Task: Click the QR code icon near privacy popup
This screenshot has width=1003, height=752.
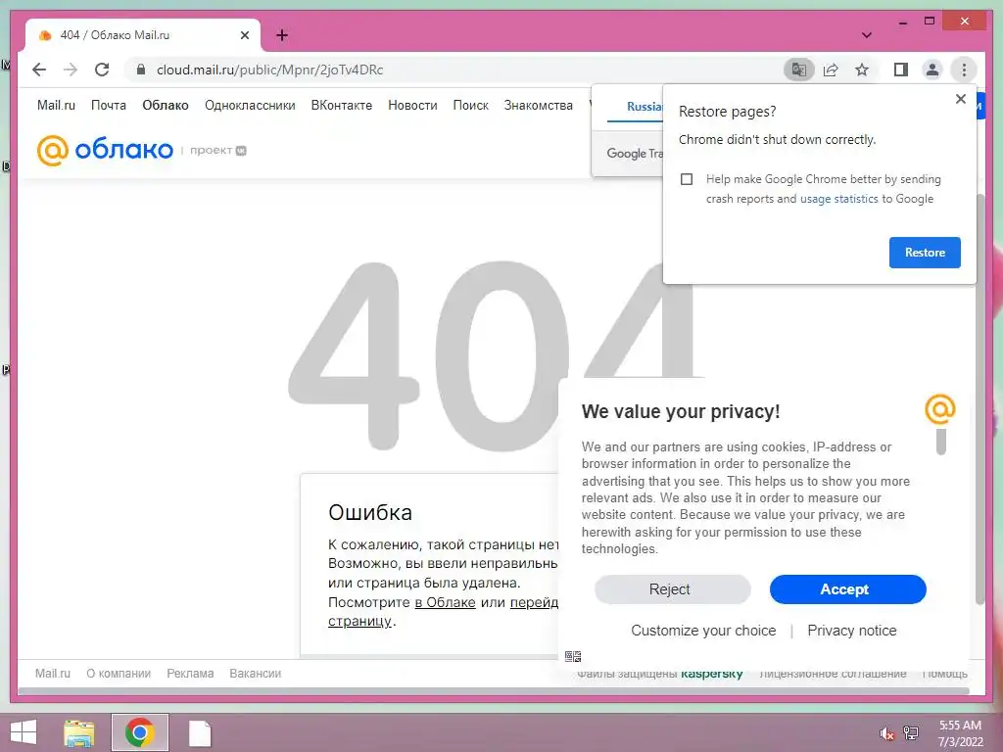Action: (x=573, y=656)
